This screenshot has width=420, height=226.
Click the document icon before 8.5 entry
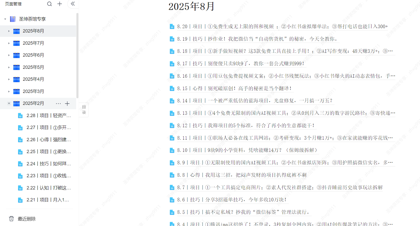click(x=172, y=212)
